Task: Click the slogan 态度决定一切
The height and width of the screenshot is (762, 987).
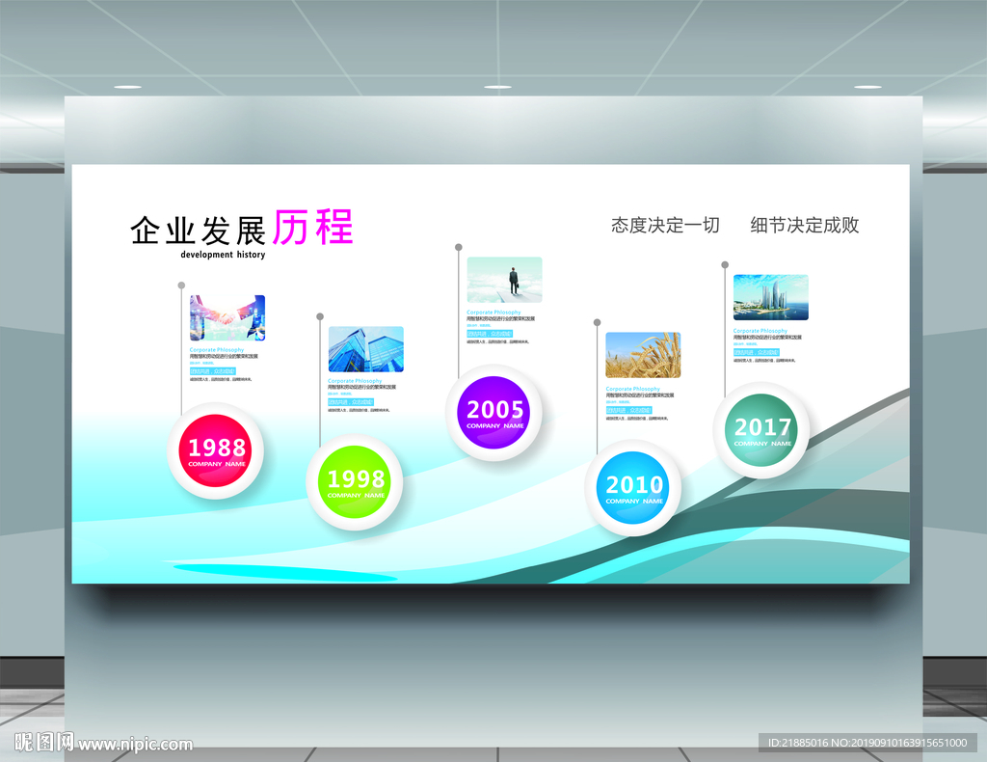Action: pos(665,225)
